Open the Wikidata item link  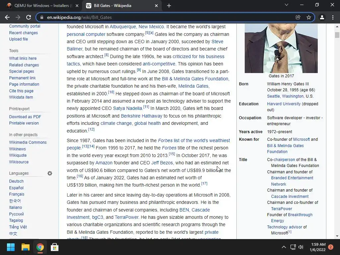pos(21,97)
